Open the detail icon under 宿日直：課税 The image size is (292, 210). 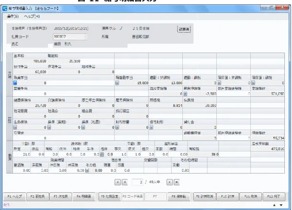(253, 83)
